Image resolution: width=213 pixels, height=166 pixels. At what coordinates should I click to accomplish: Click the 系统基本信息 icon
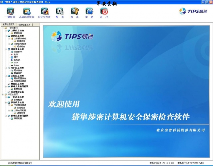(12, 81)
